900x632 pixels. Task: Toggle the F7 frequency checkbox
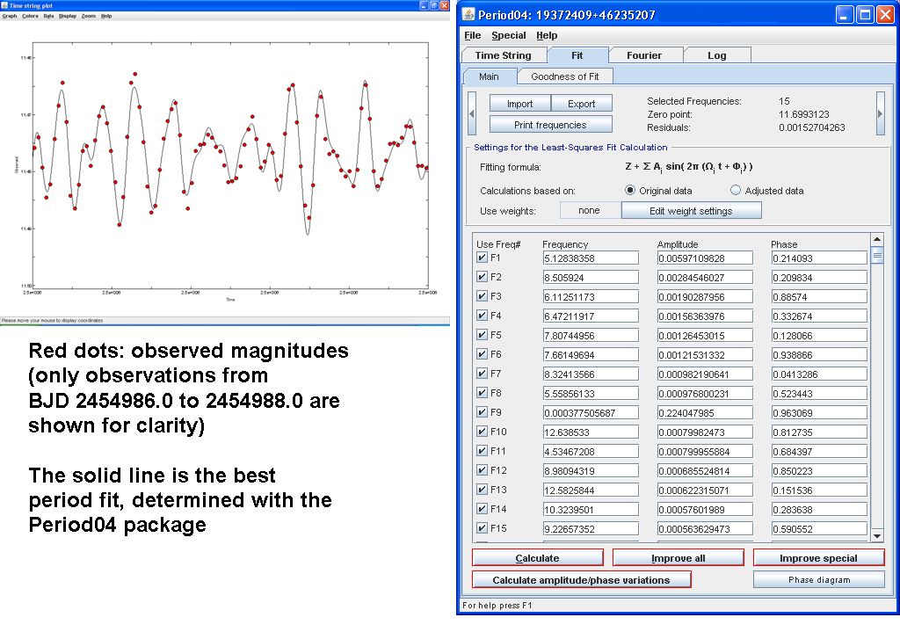click(483, 374)
